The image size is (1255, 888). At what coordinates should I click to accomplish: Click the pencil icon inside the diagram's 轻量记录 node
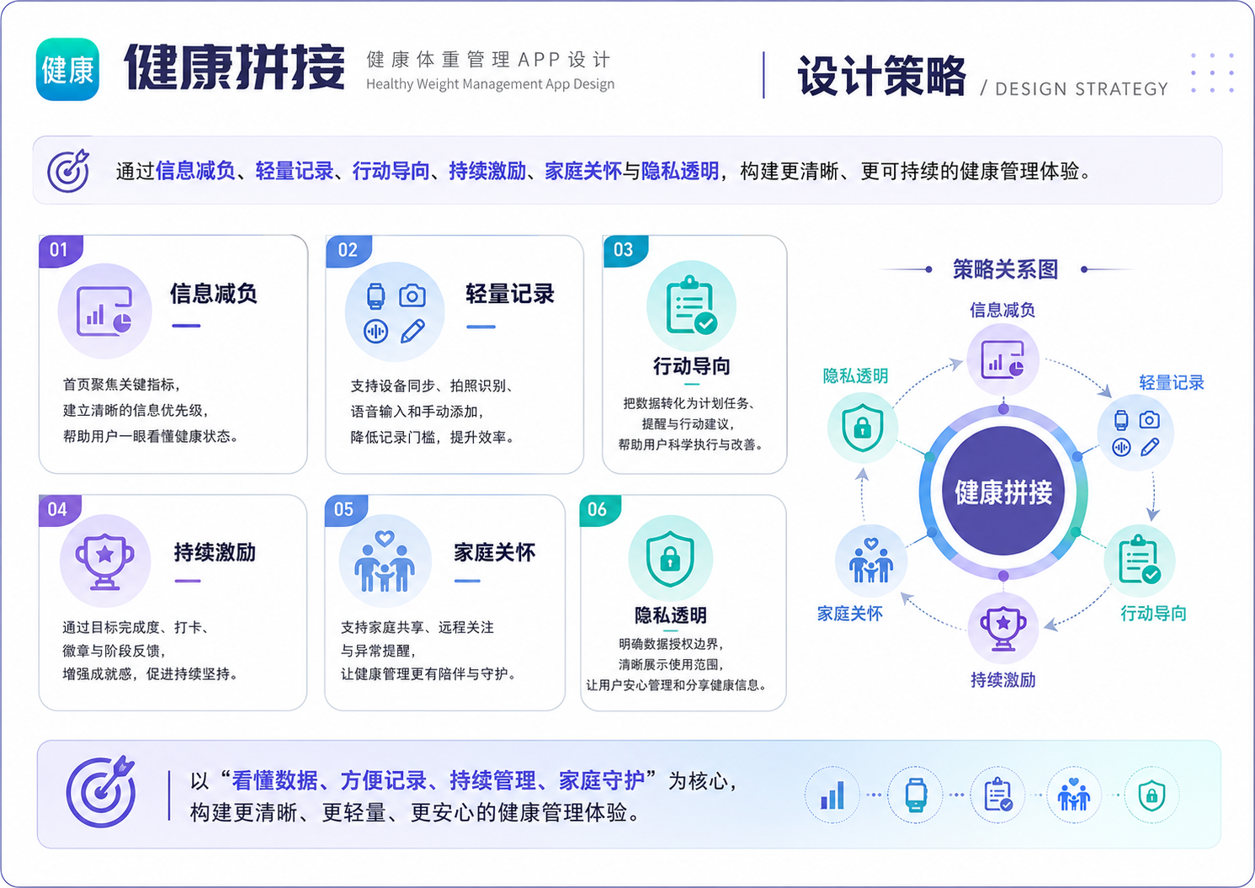[x=1150, y=447]
